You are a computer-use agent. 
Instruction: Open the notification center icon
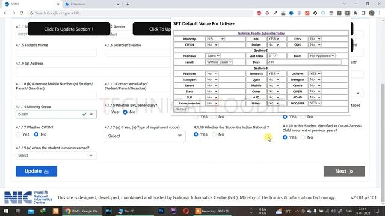(377, 211)
